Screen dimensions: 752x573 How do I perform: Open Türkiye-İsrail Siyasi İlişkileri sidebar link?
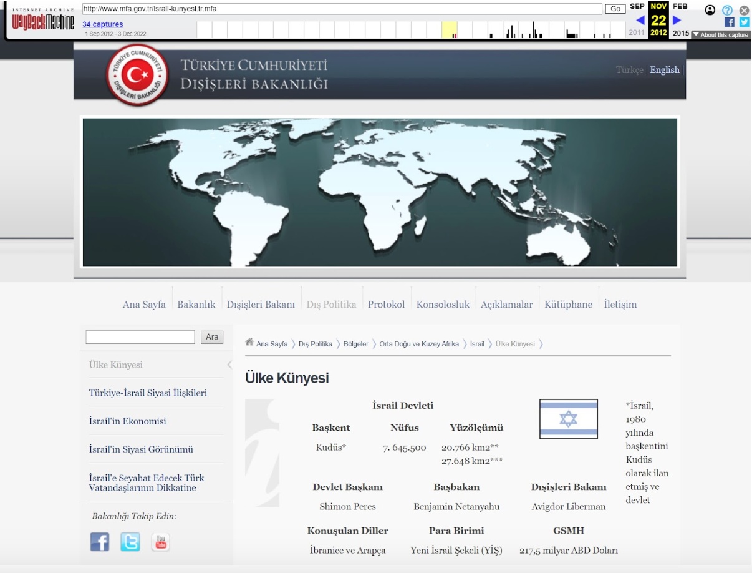point(148,393)
